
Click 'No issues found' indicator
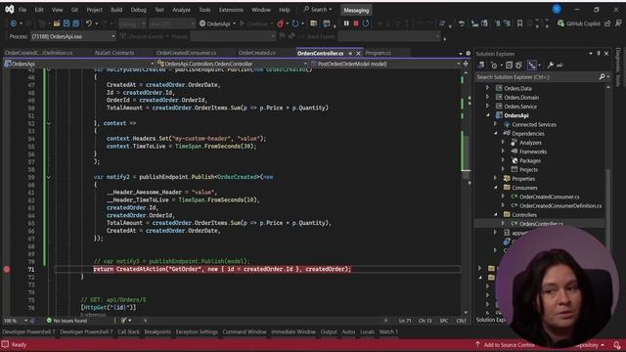click(67, 321)
